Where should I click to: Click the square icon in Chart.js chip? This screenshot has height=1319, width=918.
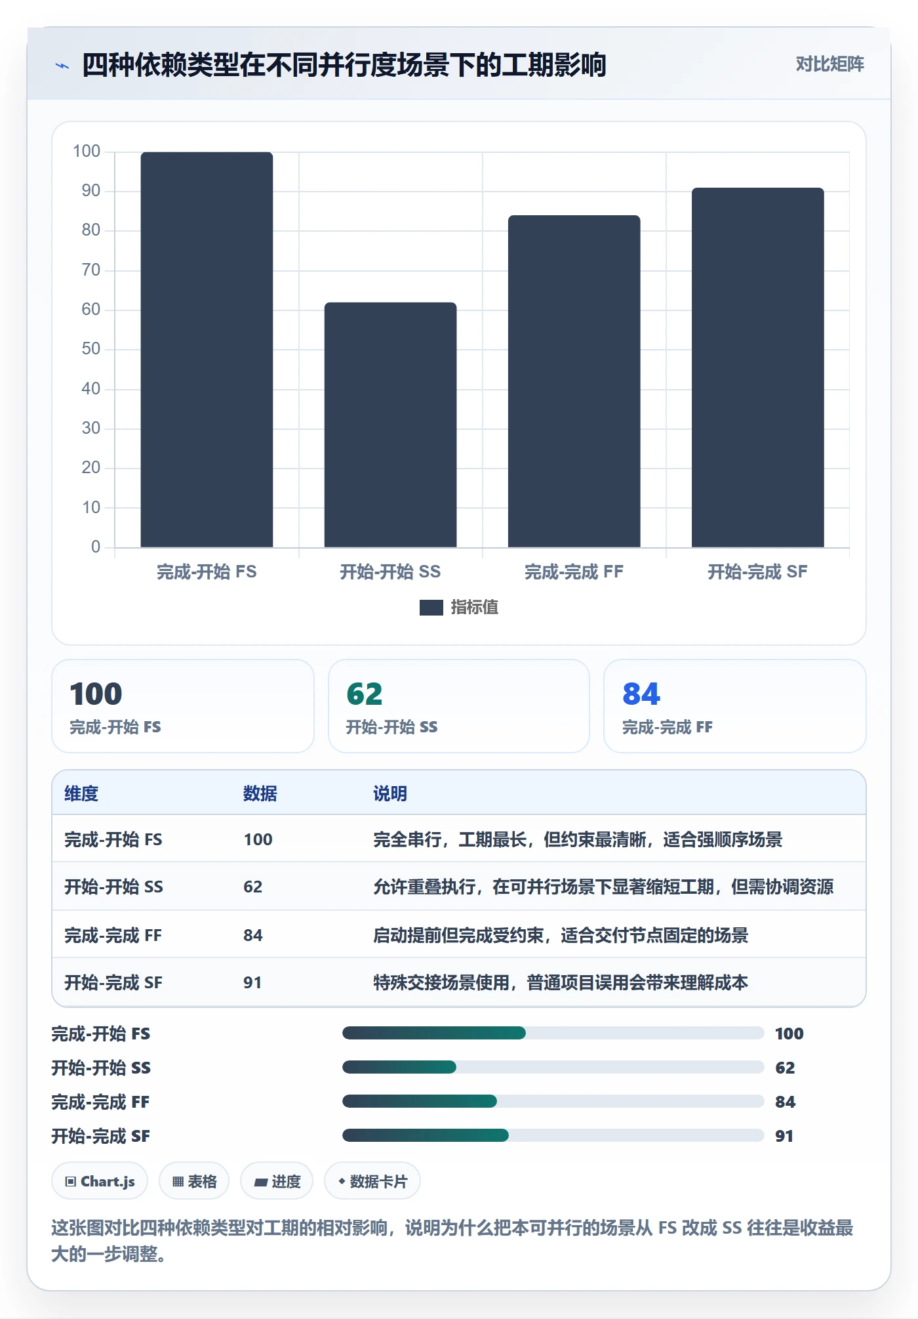point(71,1182)
